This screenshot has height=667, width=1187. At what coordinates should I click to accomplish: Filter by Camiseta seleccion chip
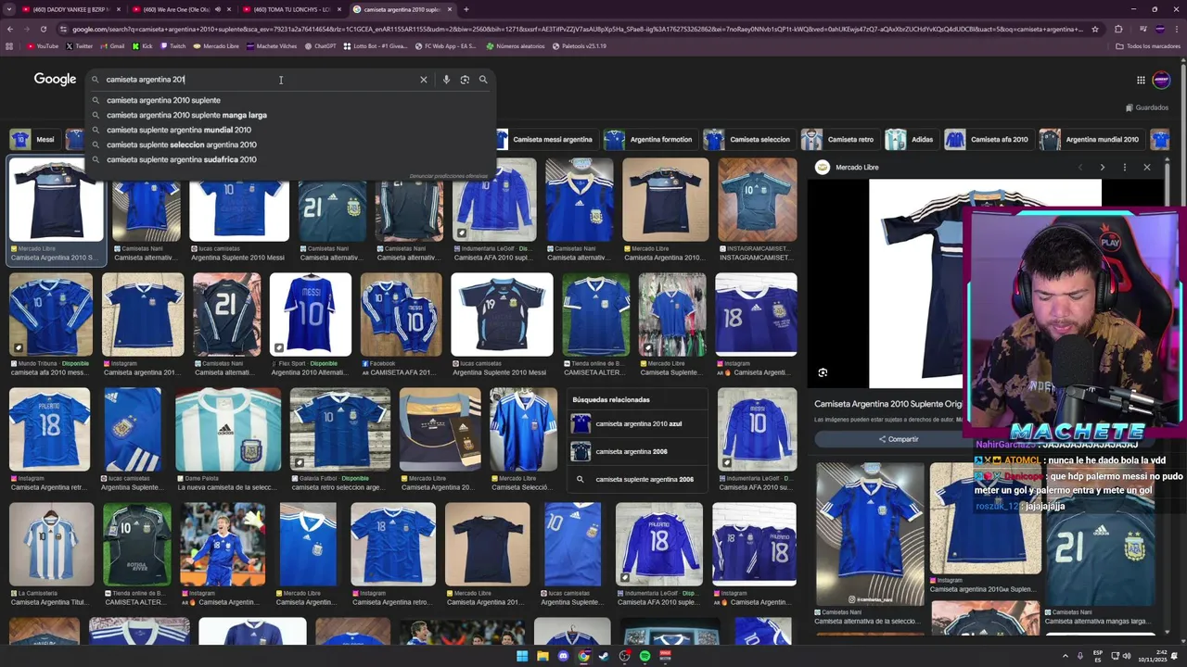pyautogui.click(x=747, y=139)
